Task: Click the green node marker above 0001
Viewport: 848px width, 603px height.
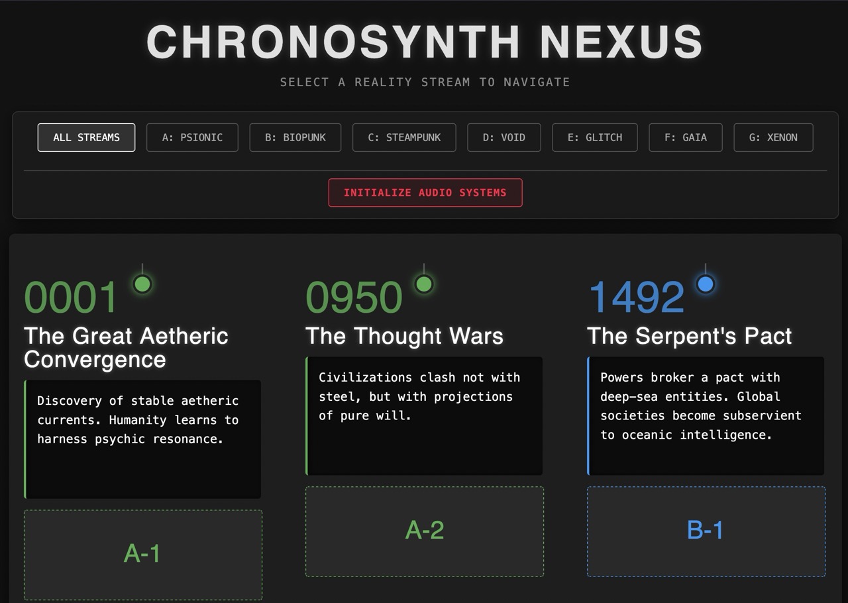Action: click(141, 284)
